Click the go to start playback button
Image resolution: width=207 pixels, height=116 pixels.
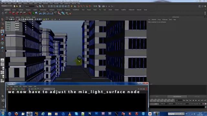point(184,100)
